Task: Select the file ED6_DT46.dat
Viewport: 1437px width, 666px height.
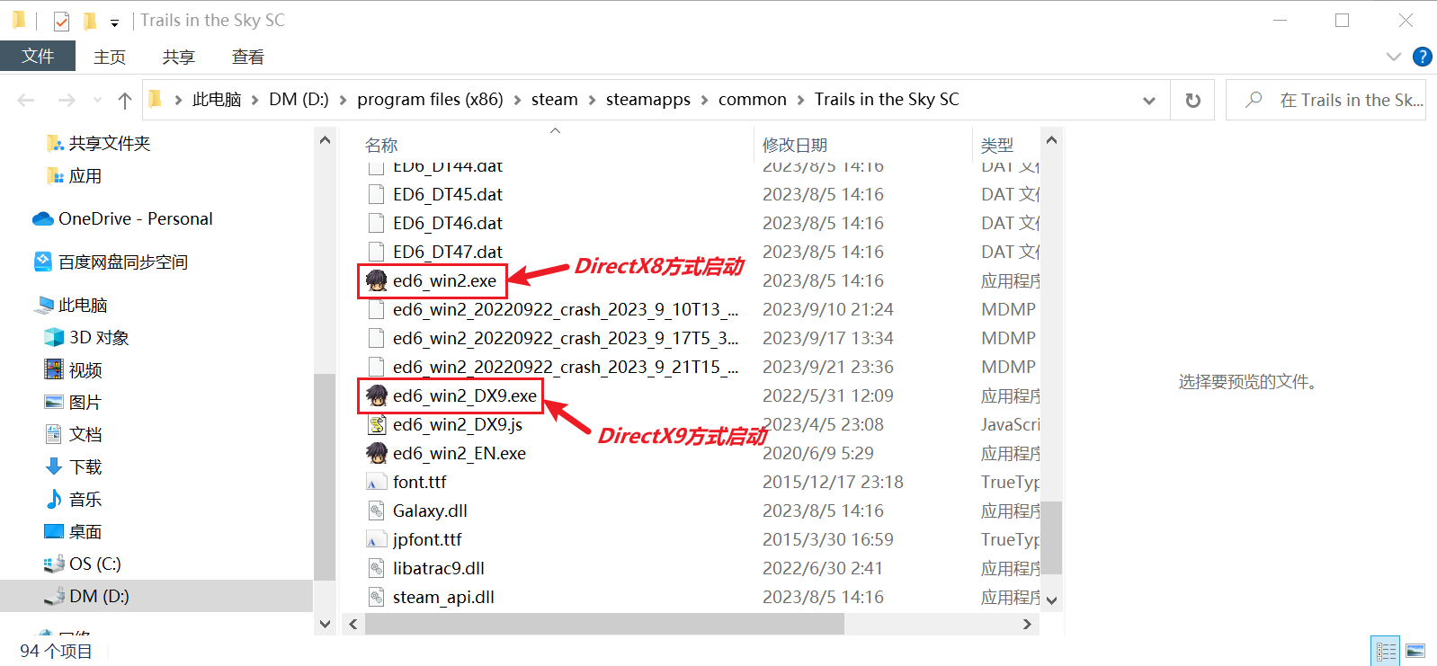Action: 447,223
